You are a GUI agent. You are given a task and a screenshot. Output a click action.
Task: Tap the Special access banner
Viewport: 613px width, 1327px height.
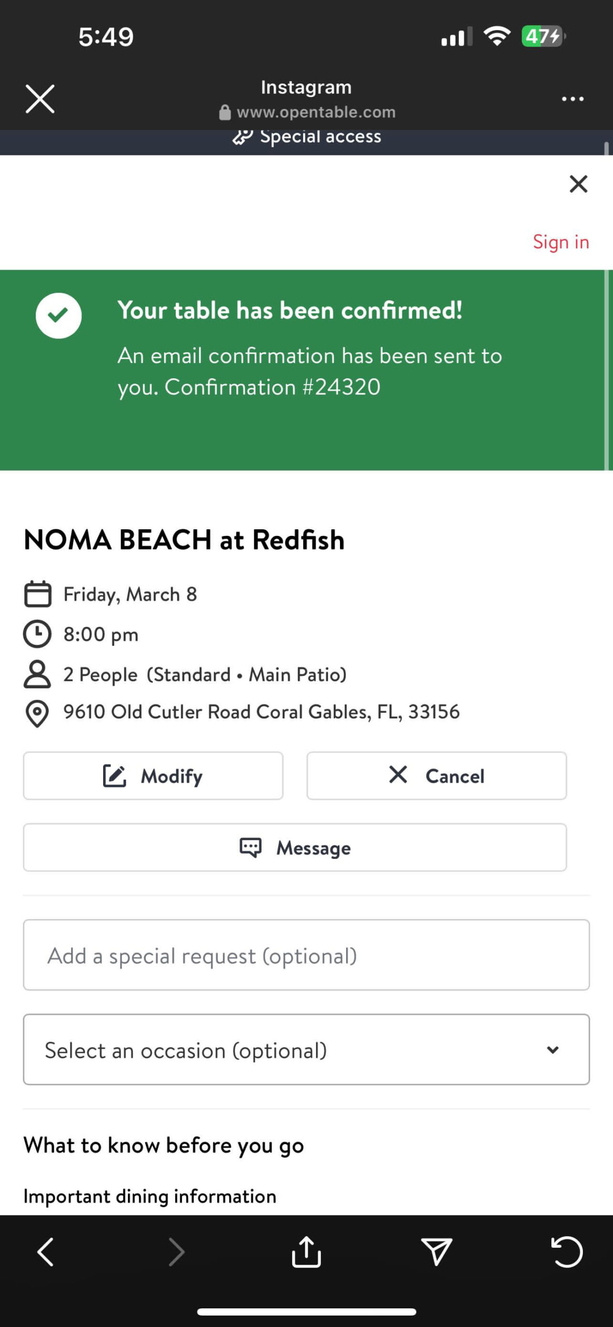[307, 137]
